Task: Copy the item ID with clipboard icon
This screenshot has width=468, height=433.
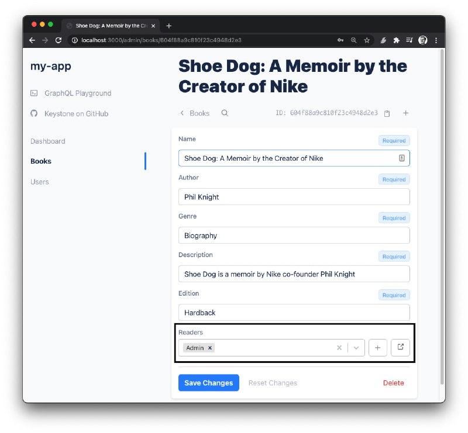Action: pos(387,113)
